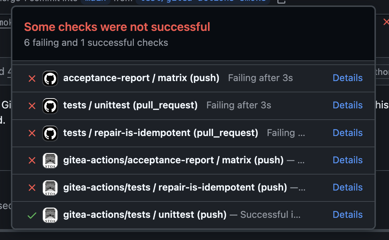View Details of tests / repair-is-idempotent (pull_request)
389x240 pixels.
pyautogui.click(x=348, y=133)
